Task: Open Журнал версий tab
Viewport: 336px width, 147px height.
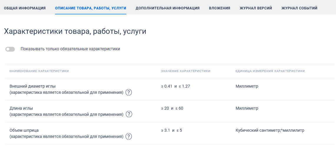Action: 256,8
